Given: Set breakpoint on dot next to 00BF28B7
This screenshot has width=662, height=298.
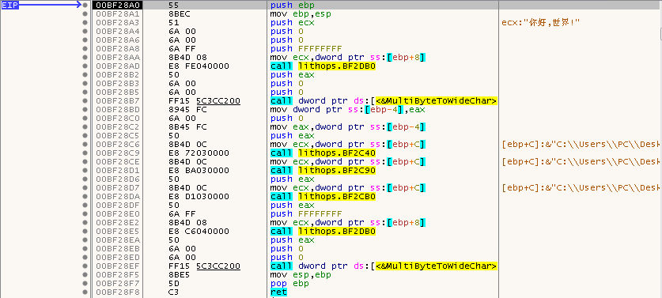Looking at the screenshot, I should coord(85,101).
